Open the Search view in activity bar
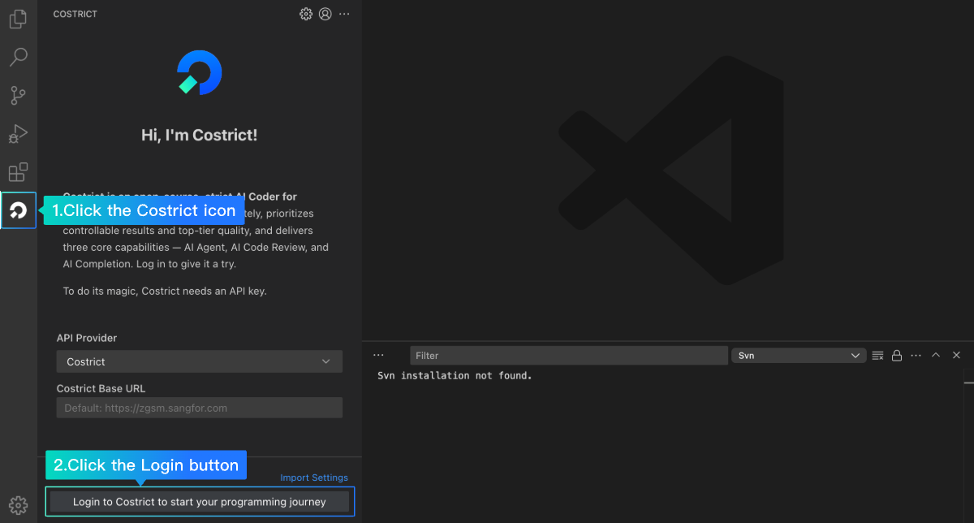 click(18, 57)
